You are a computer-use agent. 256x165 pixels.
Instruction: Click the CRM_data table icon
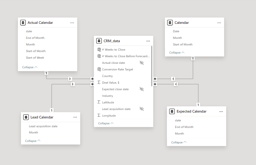pyautogui.click(x=99, y=41)
